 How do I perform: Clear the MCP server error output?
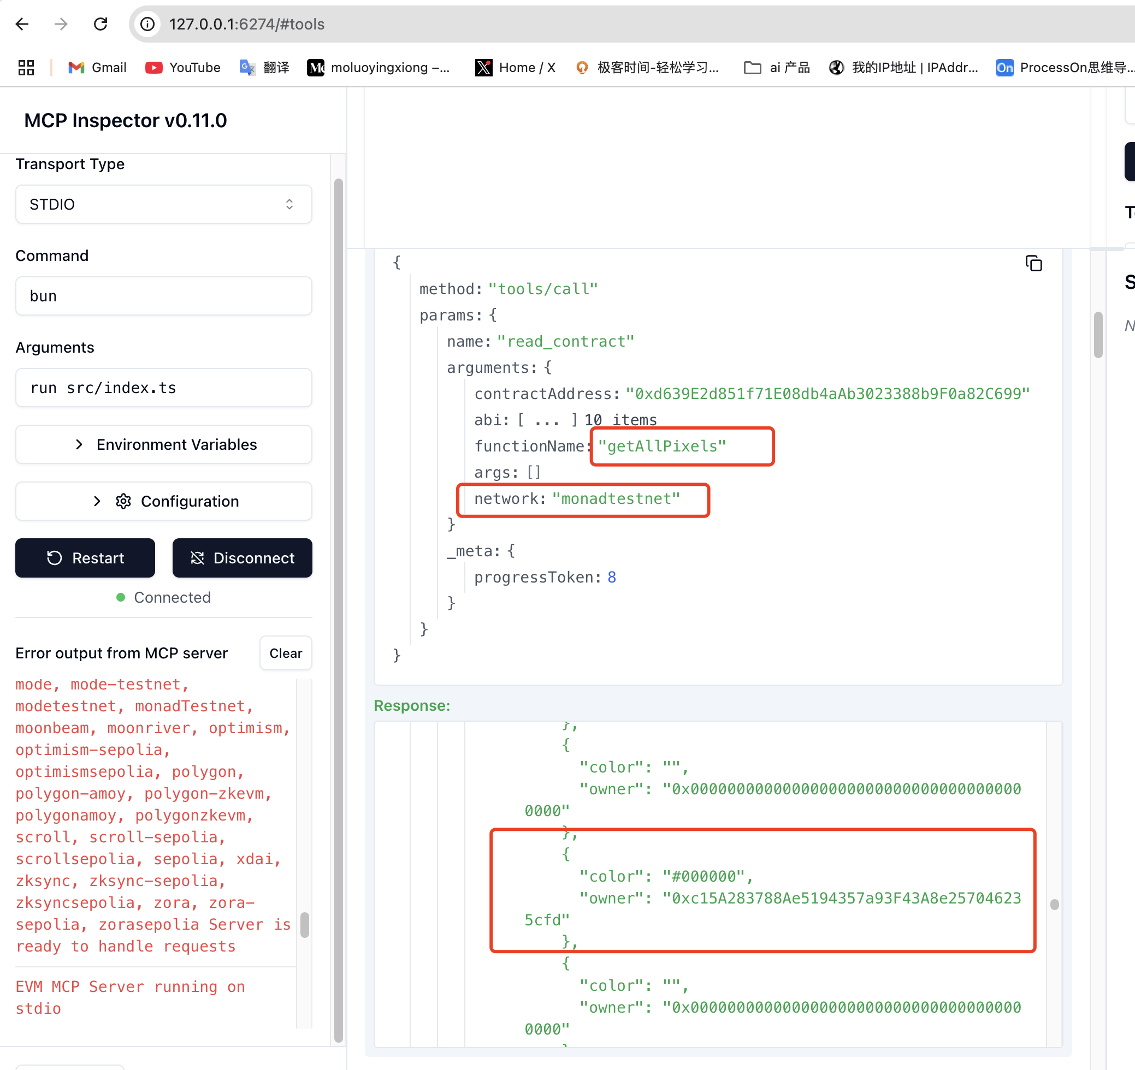click(x=286, y=653)
